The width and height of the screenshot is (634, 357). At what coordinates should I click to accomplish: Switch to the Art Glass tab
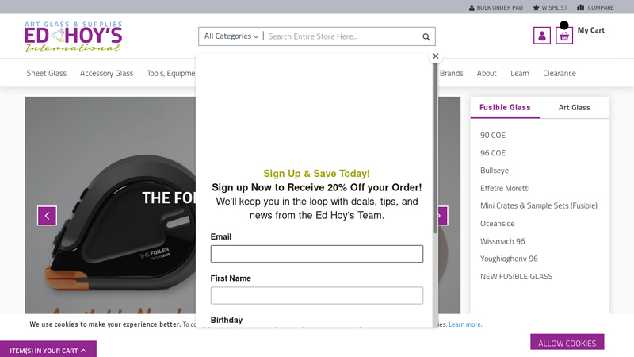[574, 107]
